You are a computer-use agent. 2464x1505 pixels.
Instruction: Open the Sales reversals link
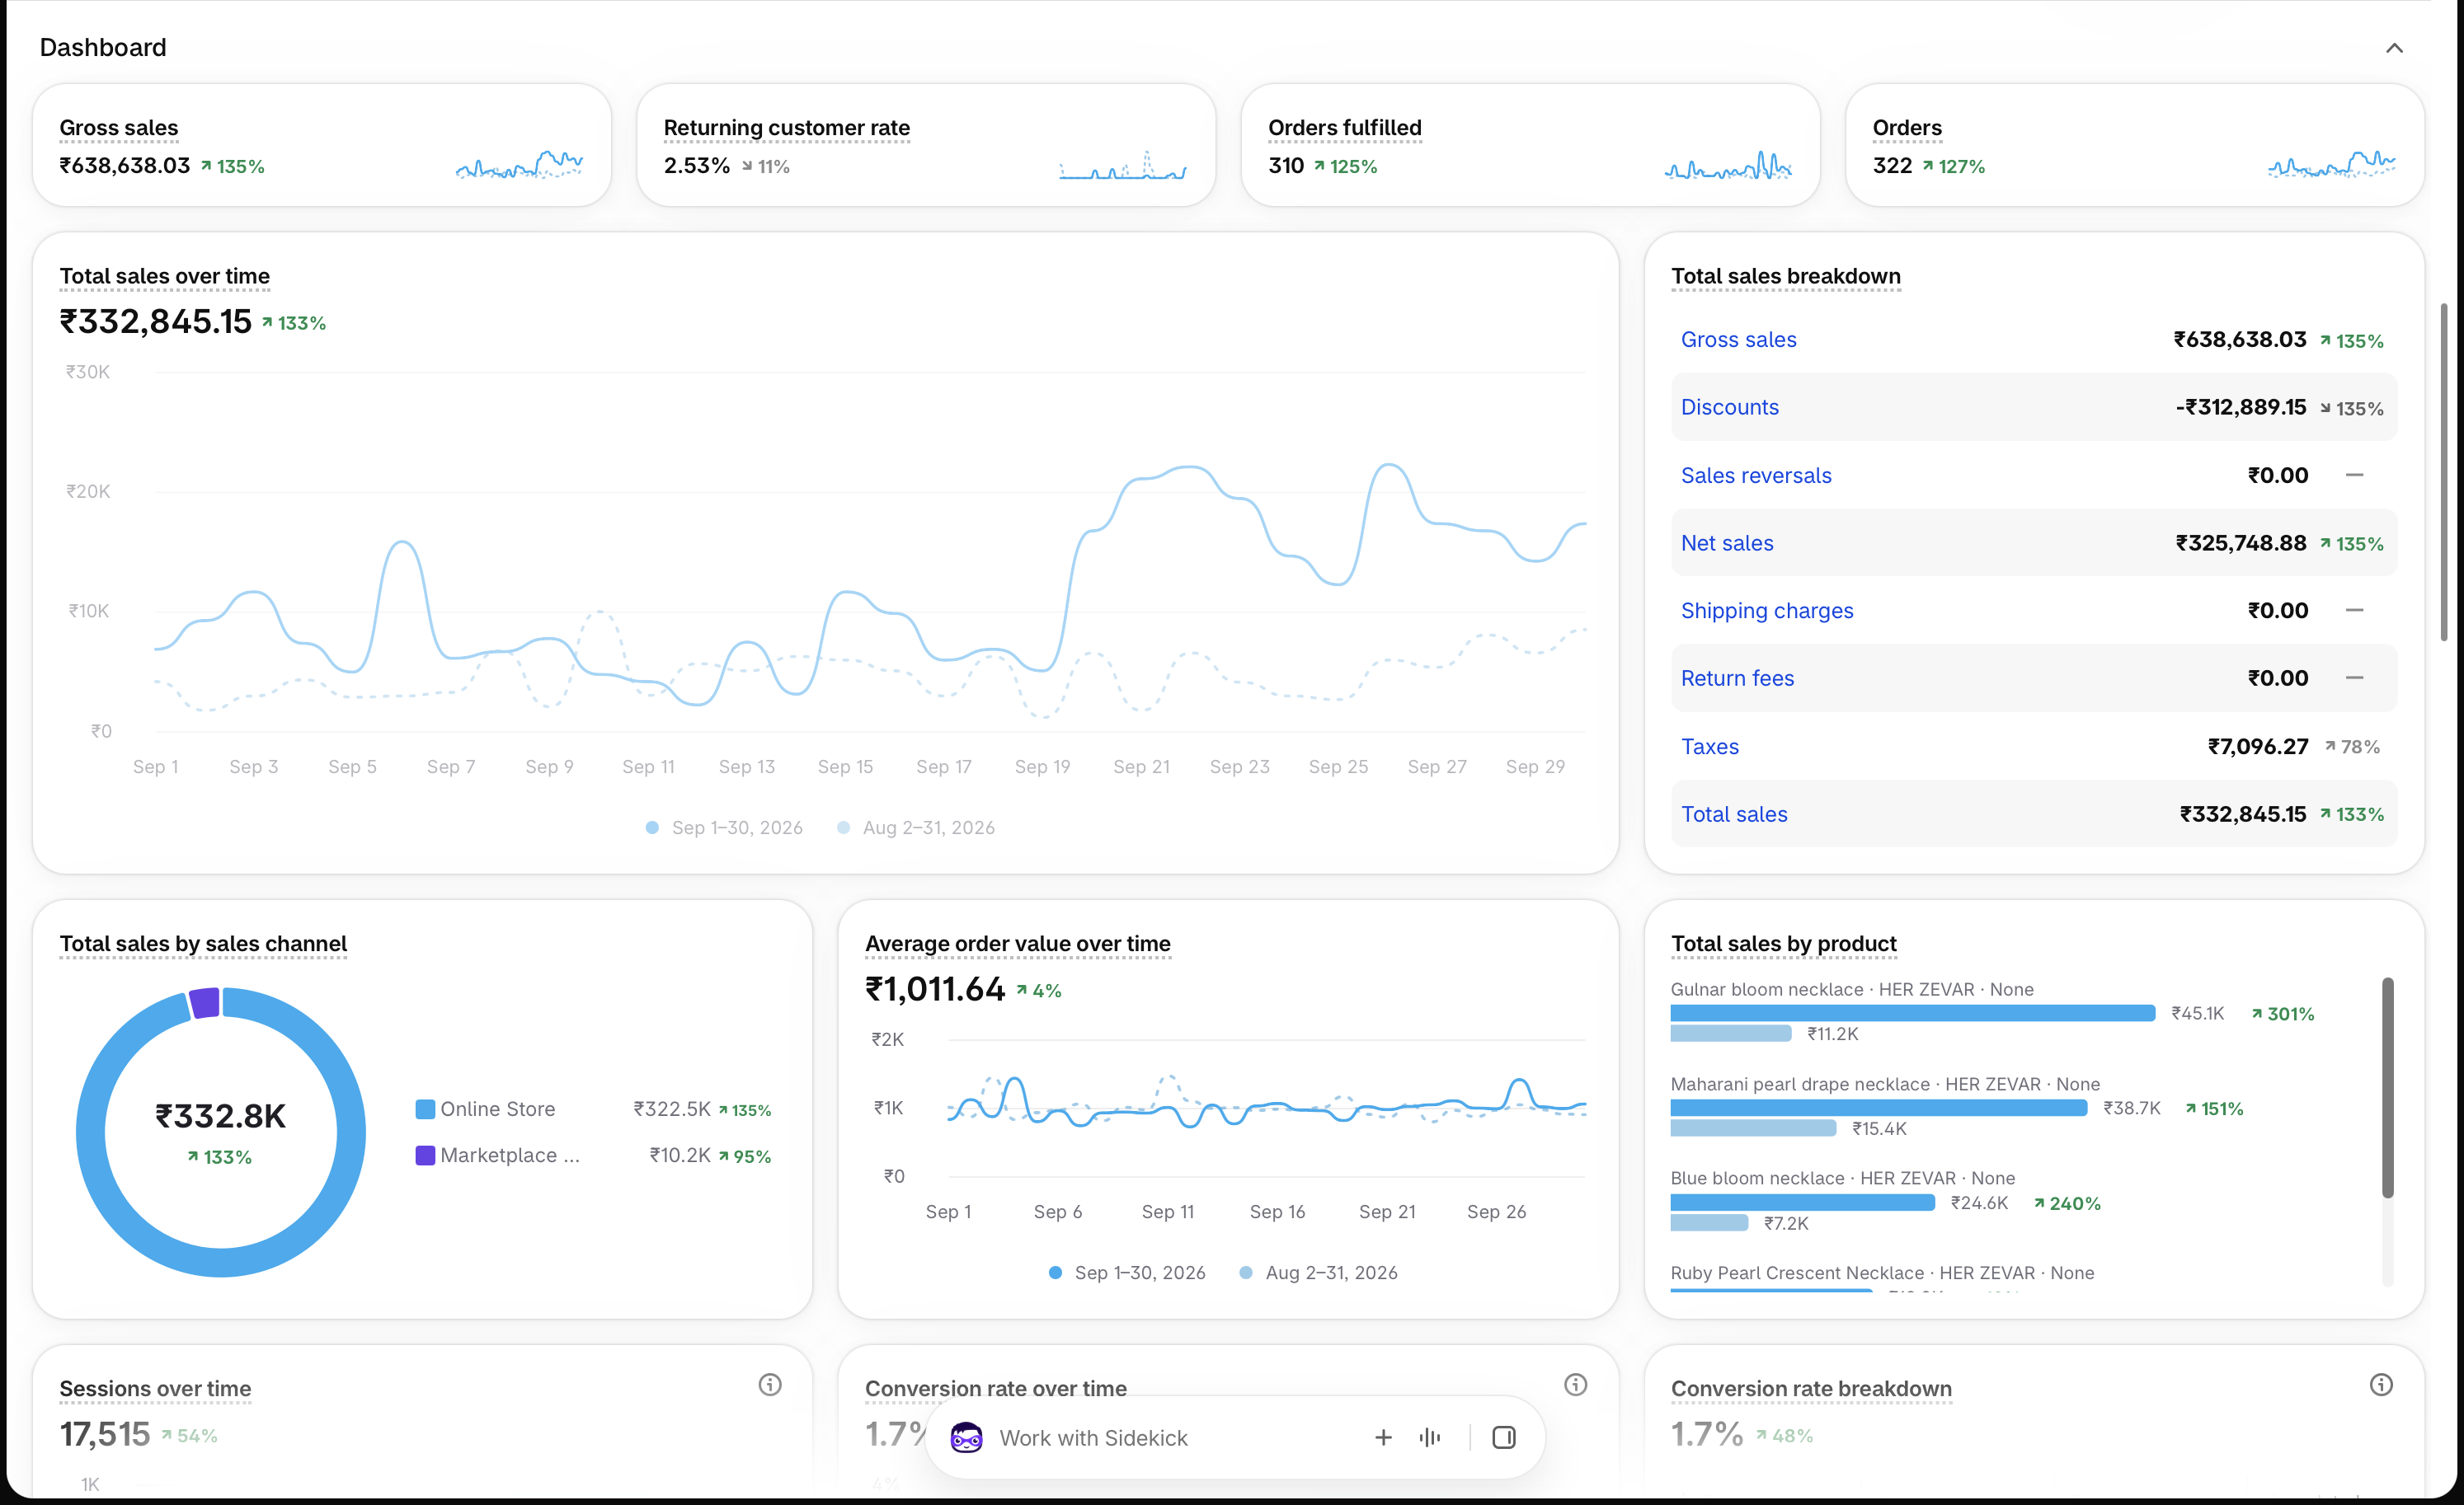click(x=1755, y=476)
